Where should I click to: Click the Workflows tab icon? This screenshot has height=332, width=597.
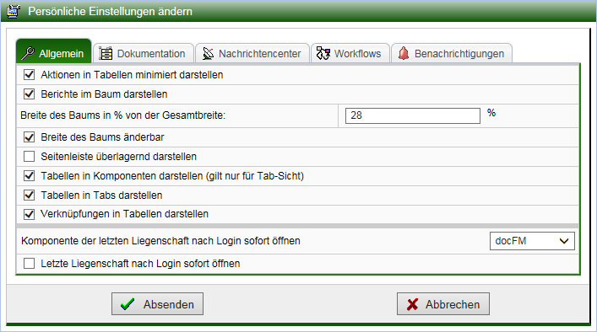(323, 53)
